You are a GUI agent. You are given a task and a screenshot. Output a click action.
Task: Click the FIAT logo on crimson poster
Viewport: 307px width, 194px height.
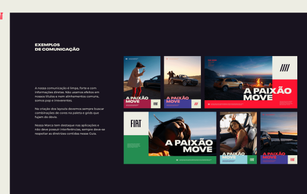pyautogui.click(x=156, y=104)
